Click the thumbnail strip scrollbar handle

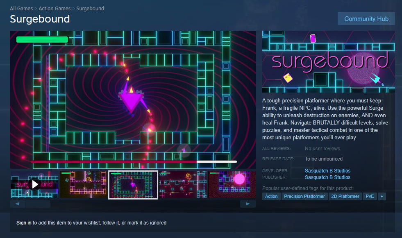pyautogui.click(x=38, y=204)
